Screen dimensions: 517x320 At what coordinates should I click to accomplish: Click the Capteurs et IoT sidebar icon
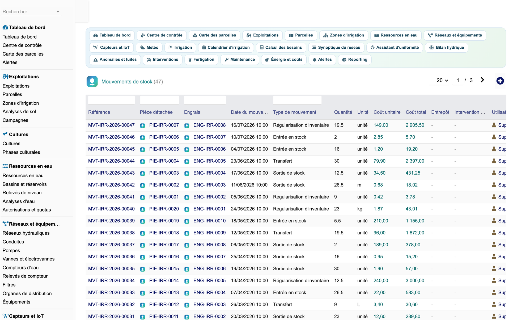coord(5,316)
